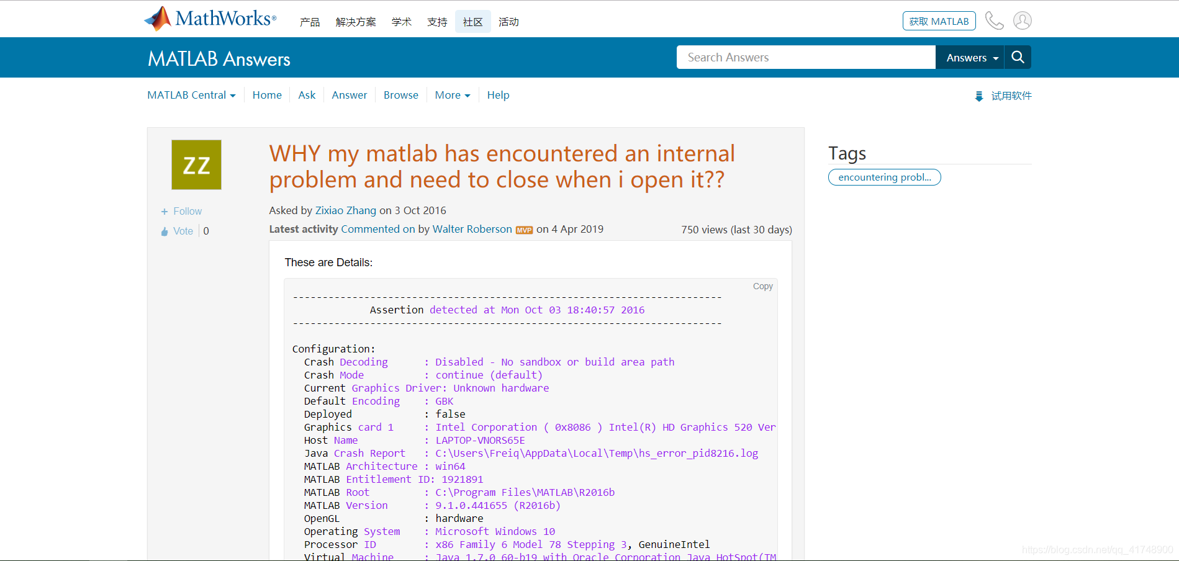Click the question title heading

tap(502, 166)
